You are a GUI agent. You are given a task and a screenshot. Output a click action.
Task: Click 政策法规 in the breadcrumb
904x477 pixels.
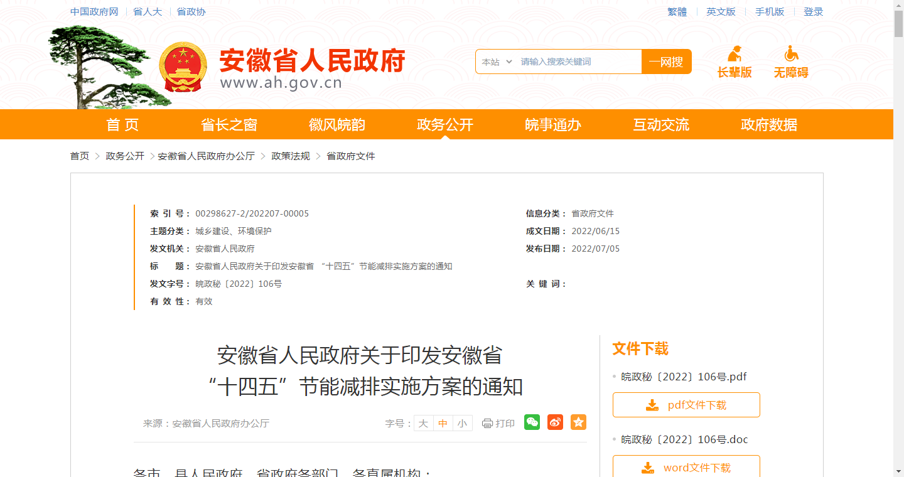[290, 156]
